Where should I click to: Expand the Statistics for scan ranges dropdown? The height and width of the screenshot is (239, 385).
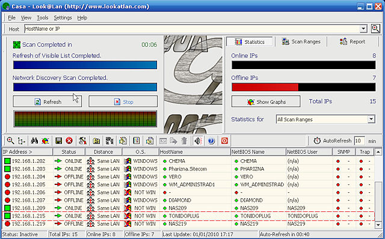click(371, 119)
